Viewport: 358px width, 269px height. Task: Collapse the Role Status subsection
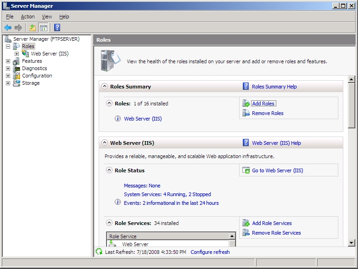pos(109,170)
